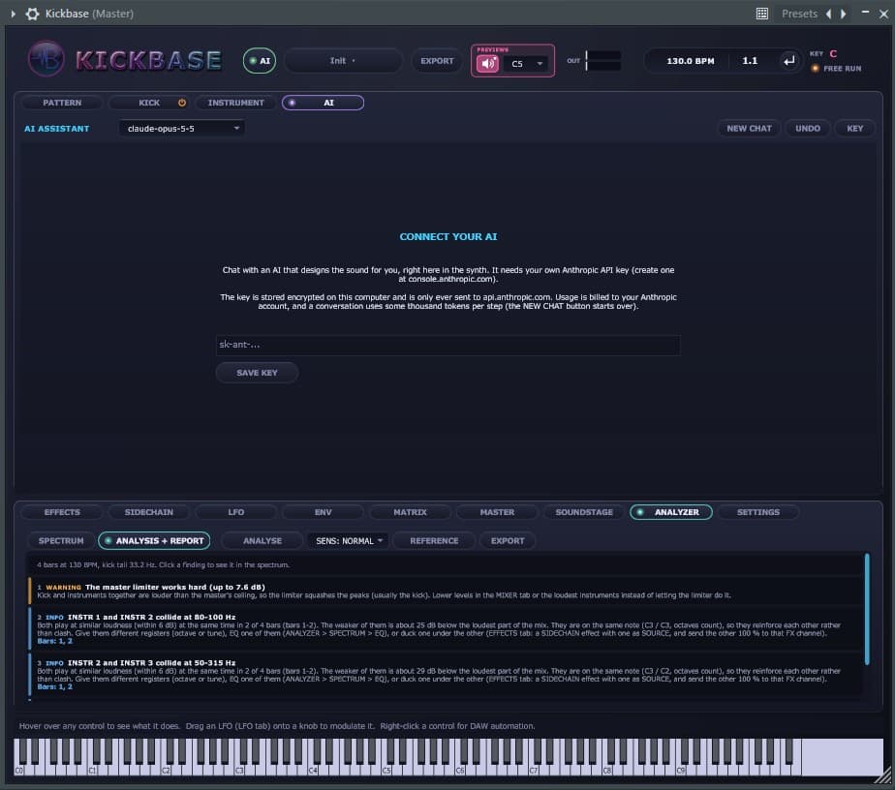The image size is (895, 790).
Task: Switch to the INSTRUMENT tab
Action: coord(235,103)
